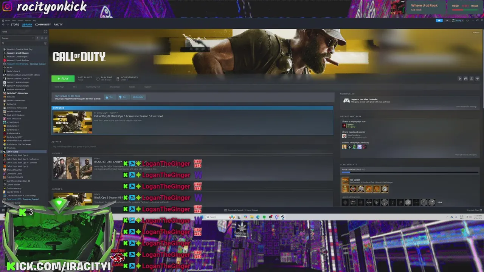Screen dimensions: 484x272
Task: Show game info with the info icon
Action: pos(472,79)
